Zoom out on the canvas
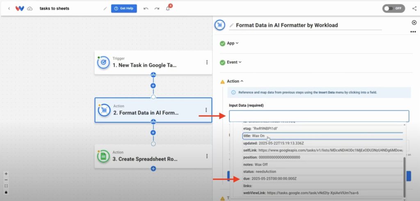The width and height of the screenshot is (420, 201). 6,180
